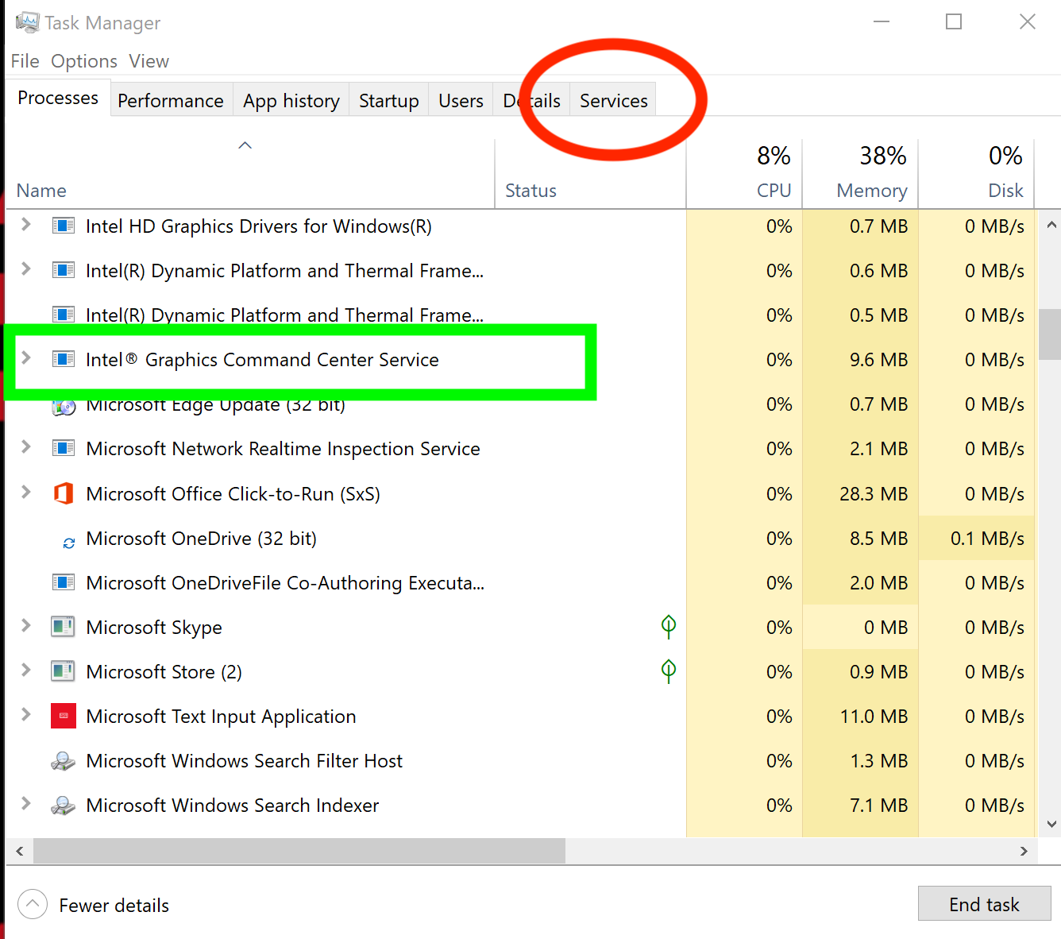Click the 8.5 MB memory value

[878, 539]
